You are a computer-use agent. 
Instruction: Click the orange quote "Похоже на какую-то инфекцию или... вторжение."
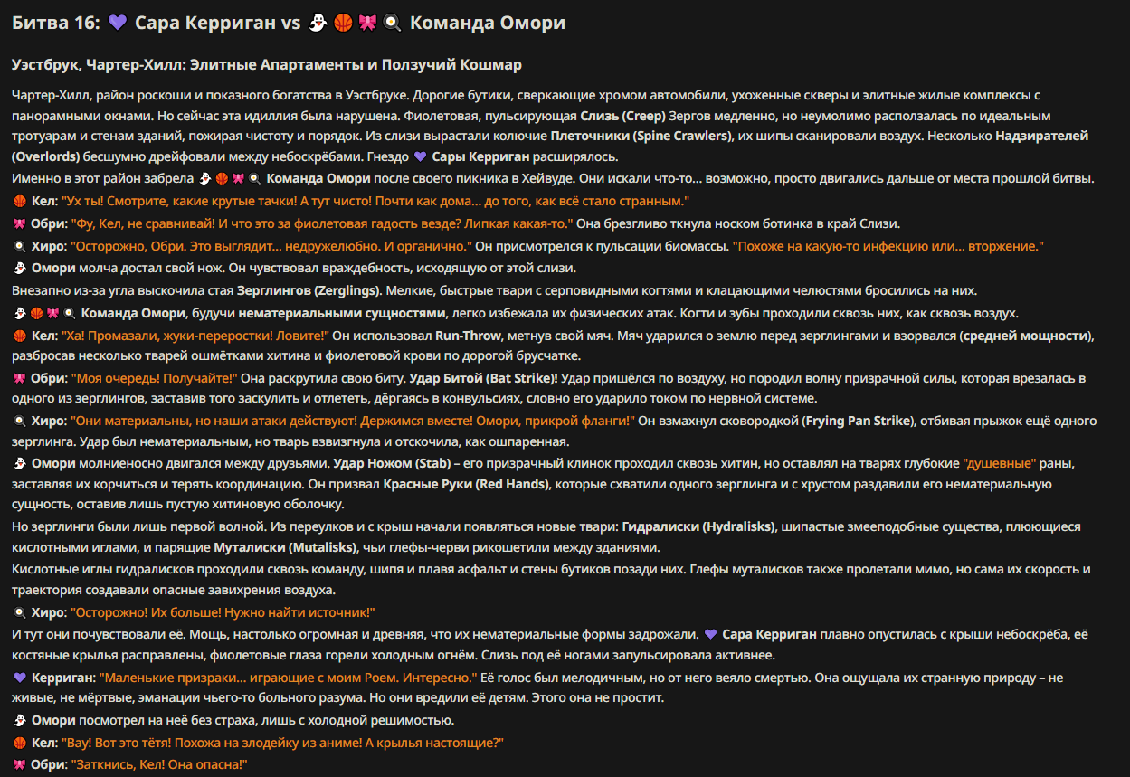888,246
